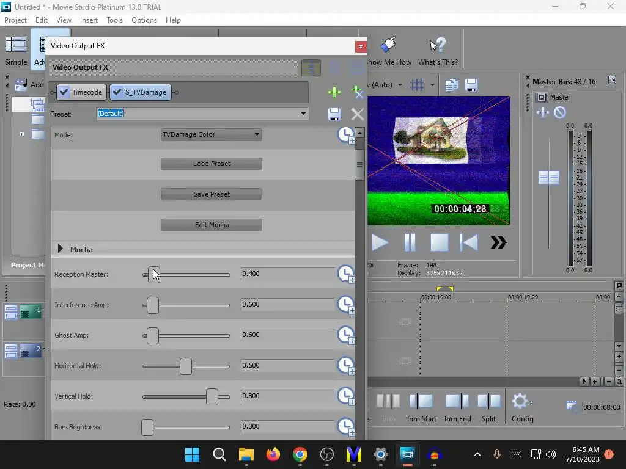Click the preview overlays grid icon

pyautogui.click(x=417, y=85)
